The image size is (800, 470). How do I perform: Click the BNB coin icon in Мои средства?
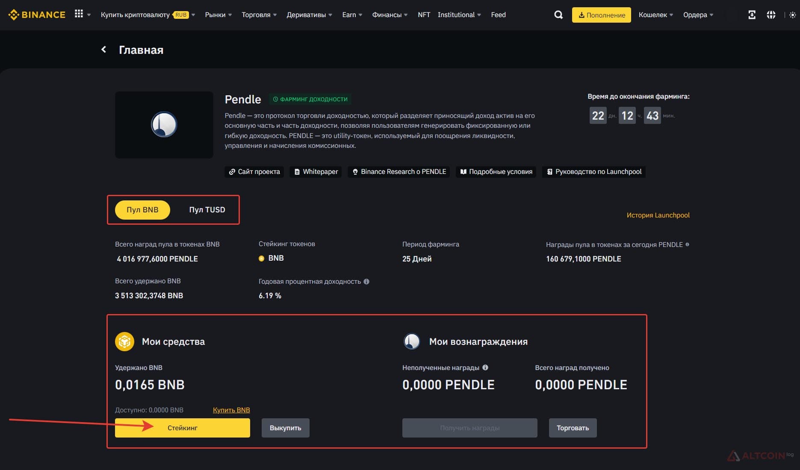pos(124,341)
